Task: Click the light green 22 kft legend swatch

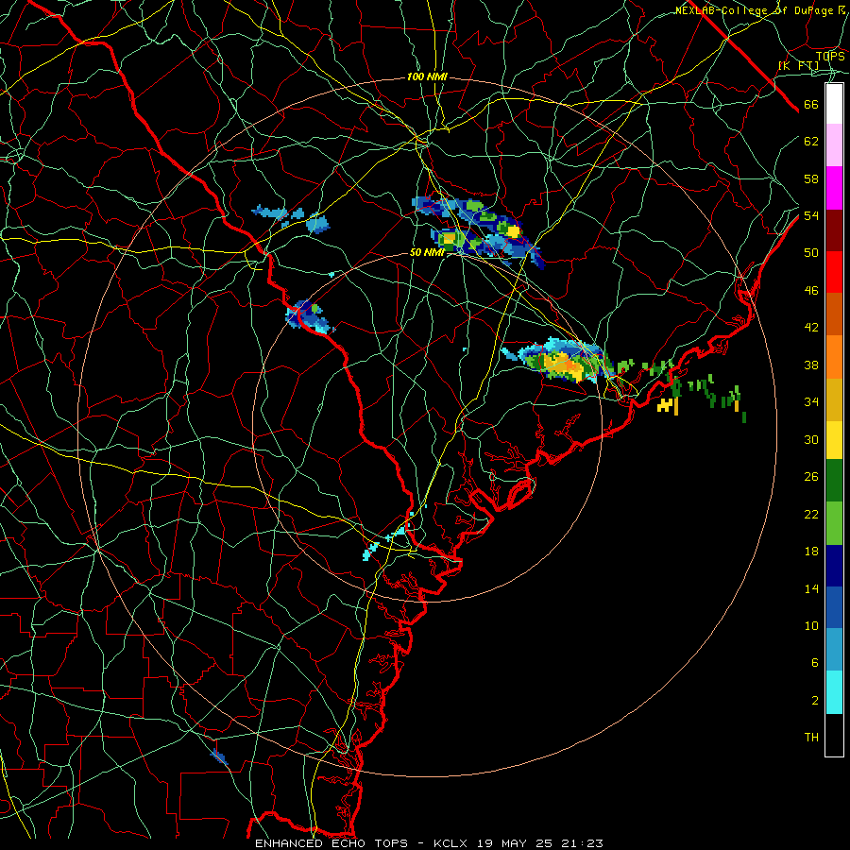Action: [834, 523]
